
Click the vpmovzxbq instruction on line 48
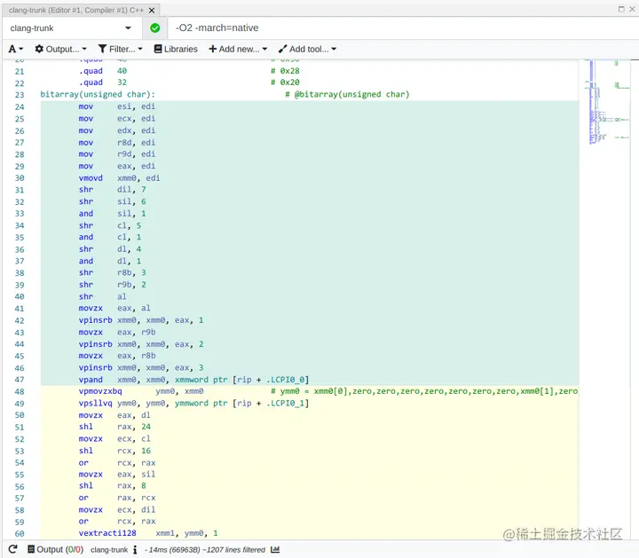99,390
